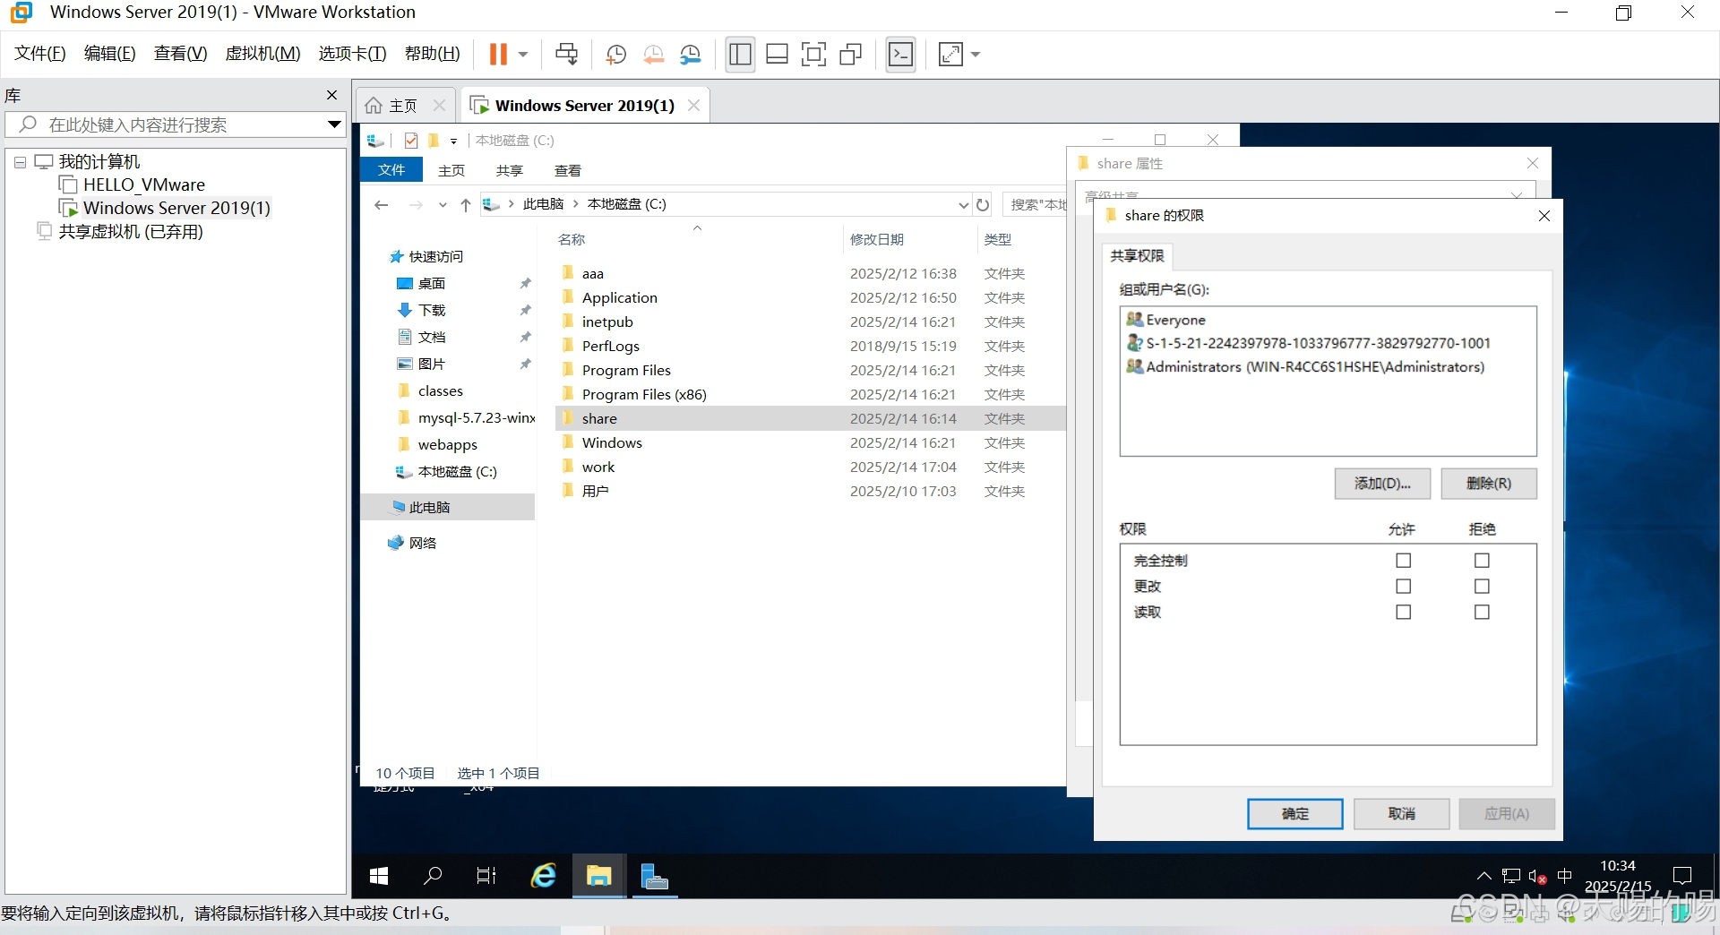
Task: Switch to Unity mode icon
Action: 850,55
